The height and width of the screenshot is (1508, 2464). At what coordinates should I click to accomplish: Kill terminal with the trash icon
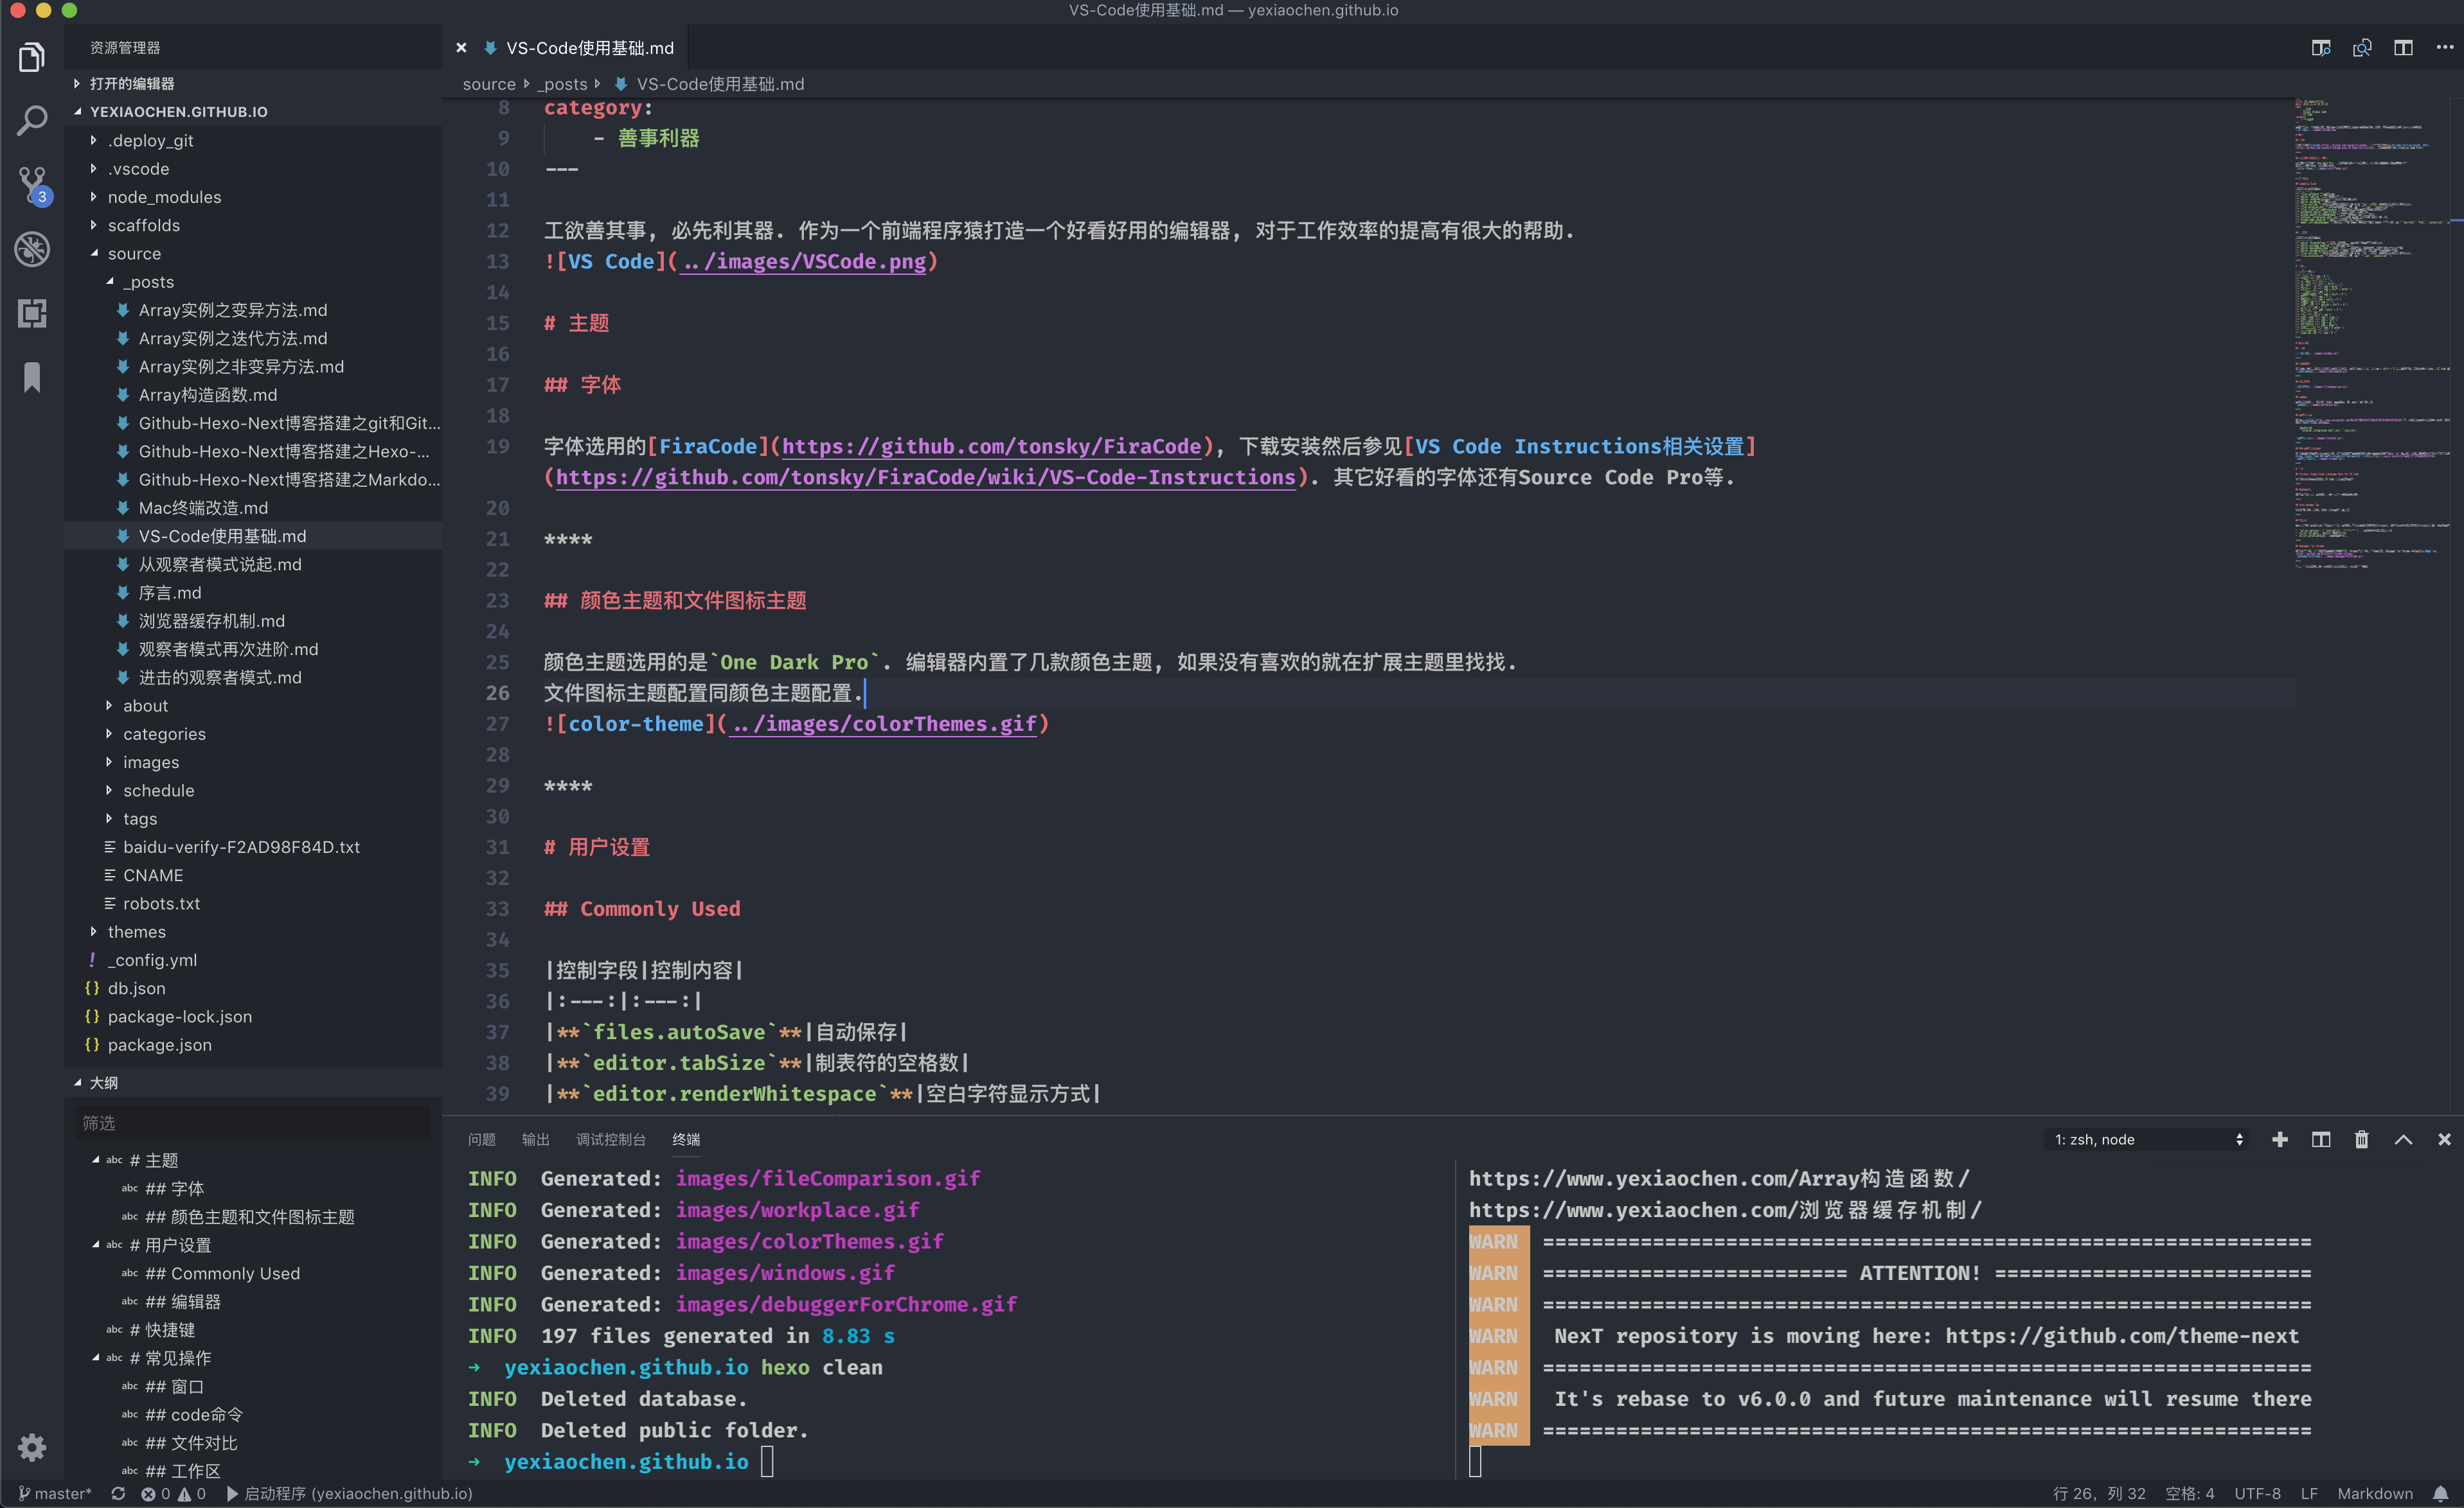click(x=2362, y=1139)
